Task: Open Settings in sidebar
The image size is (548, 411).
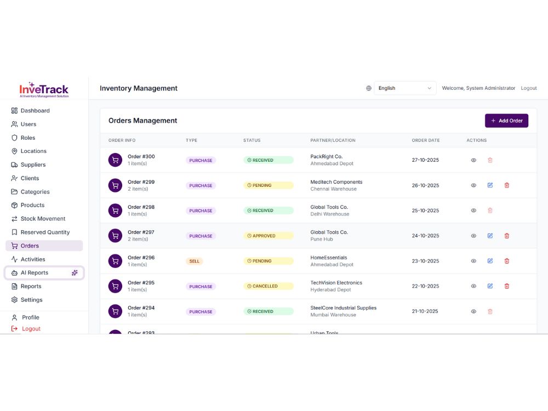Action: point(44,300)
